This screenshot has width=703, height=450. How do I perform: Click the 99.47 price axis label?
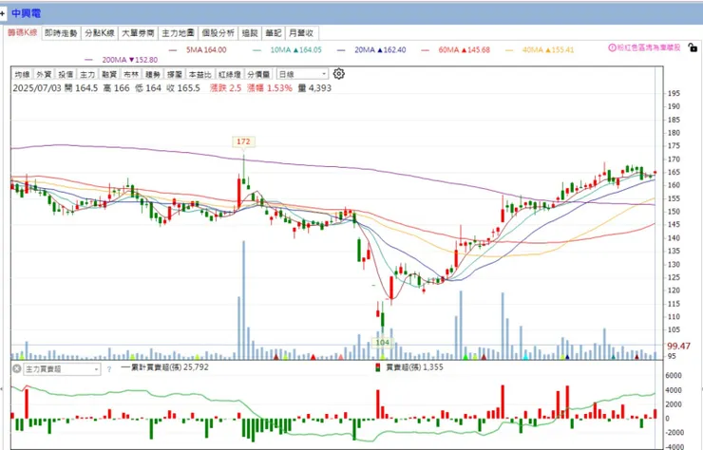point(678,346)
